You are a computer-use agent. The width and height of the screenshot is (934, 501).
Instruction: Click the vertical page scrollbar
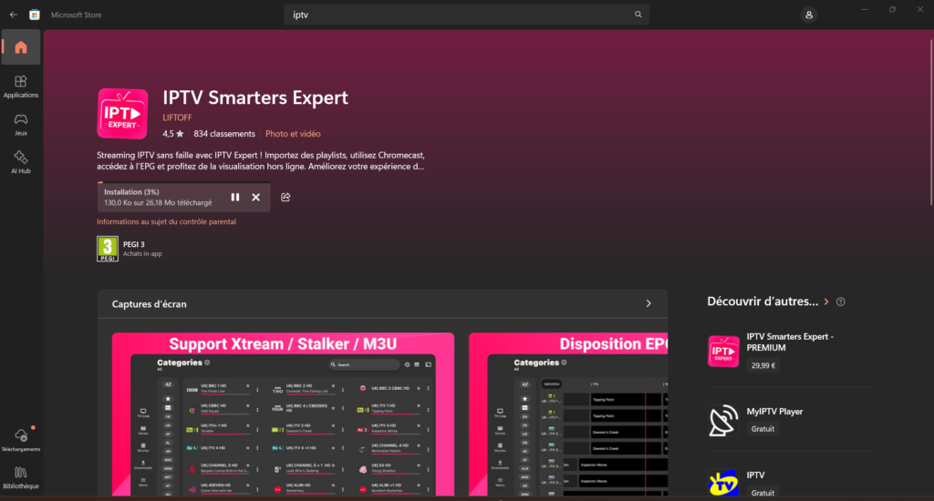[x=931, y=124]
